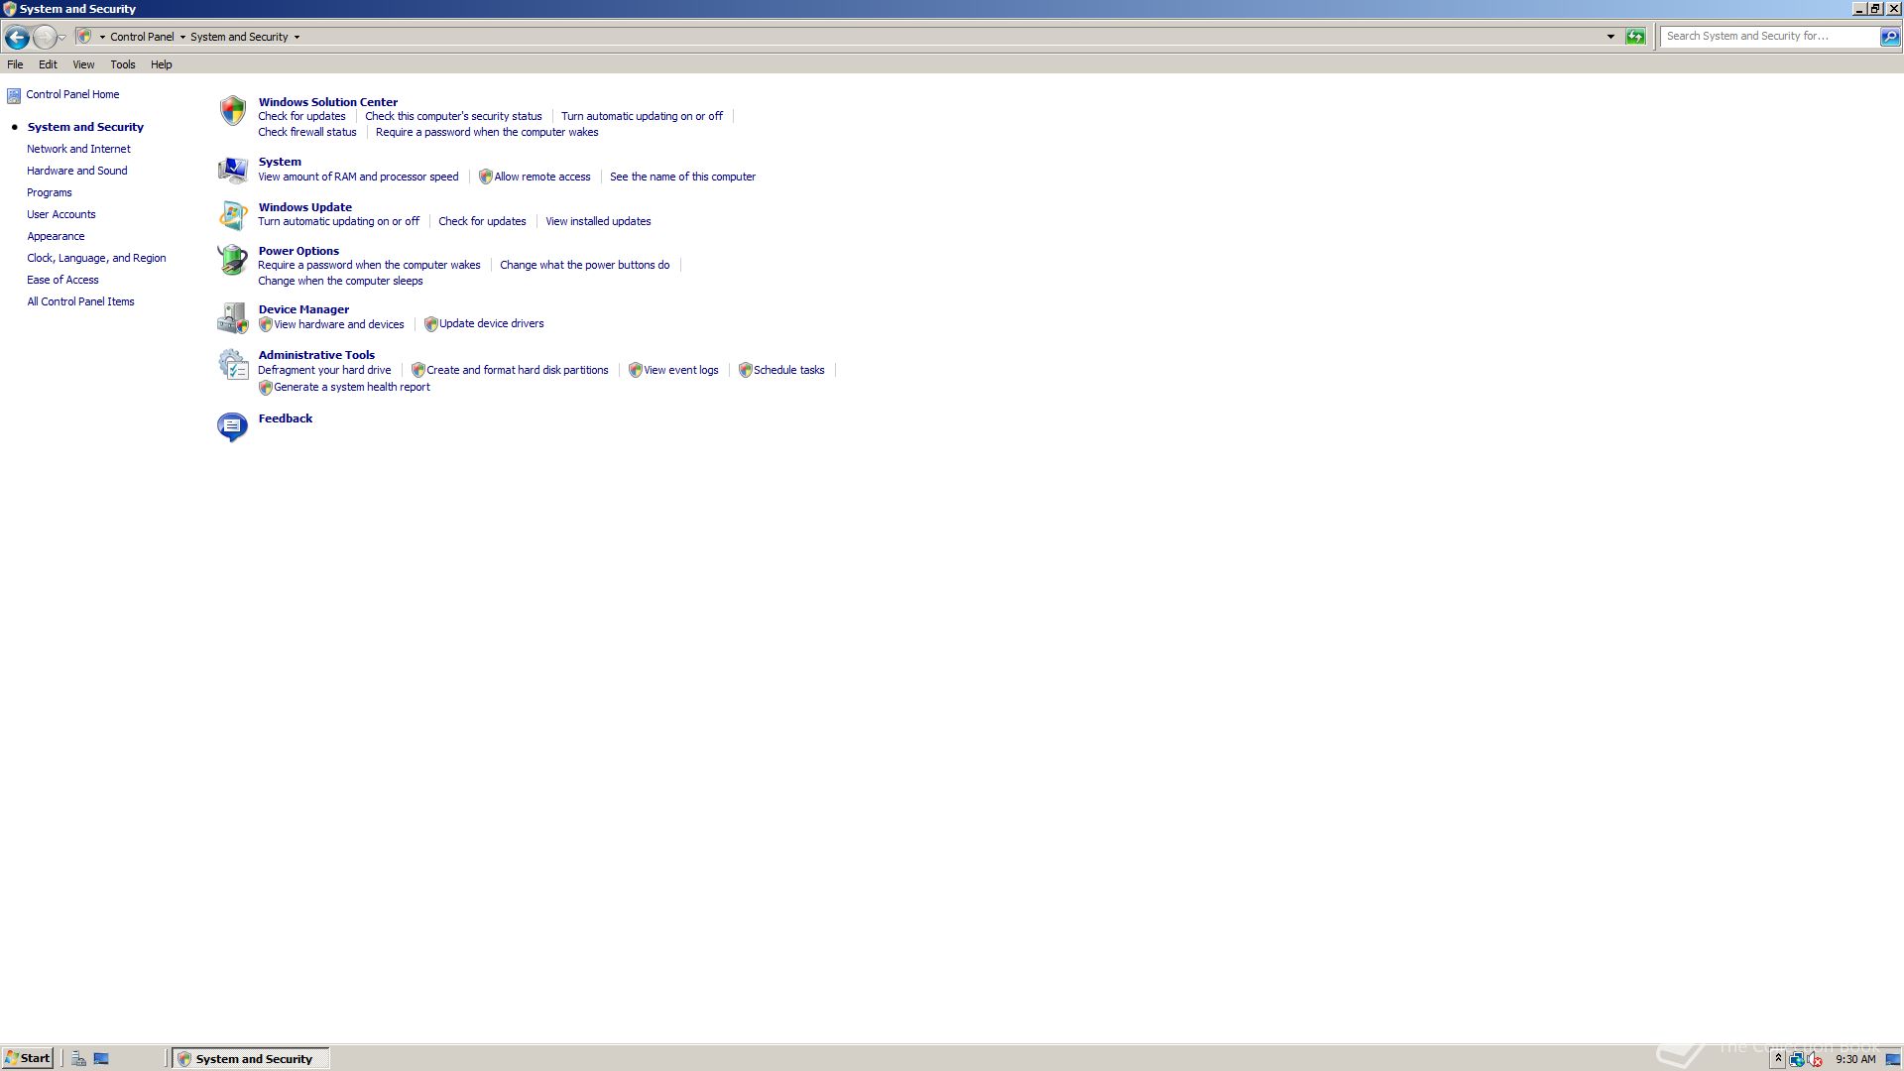Show hidden tray icons arrow

pos(1778,1059)
